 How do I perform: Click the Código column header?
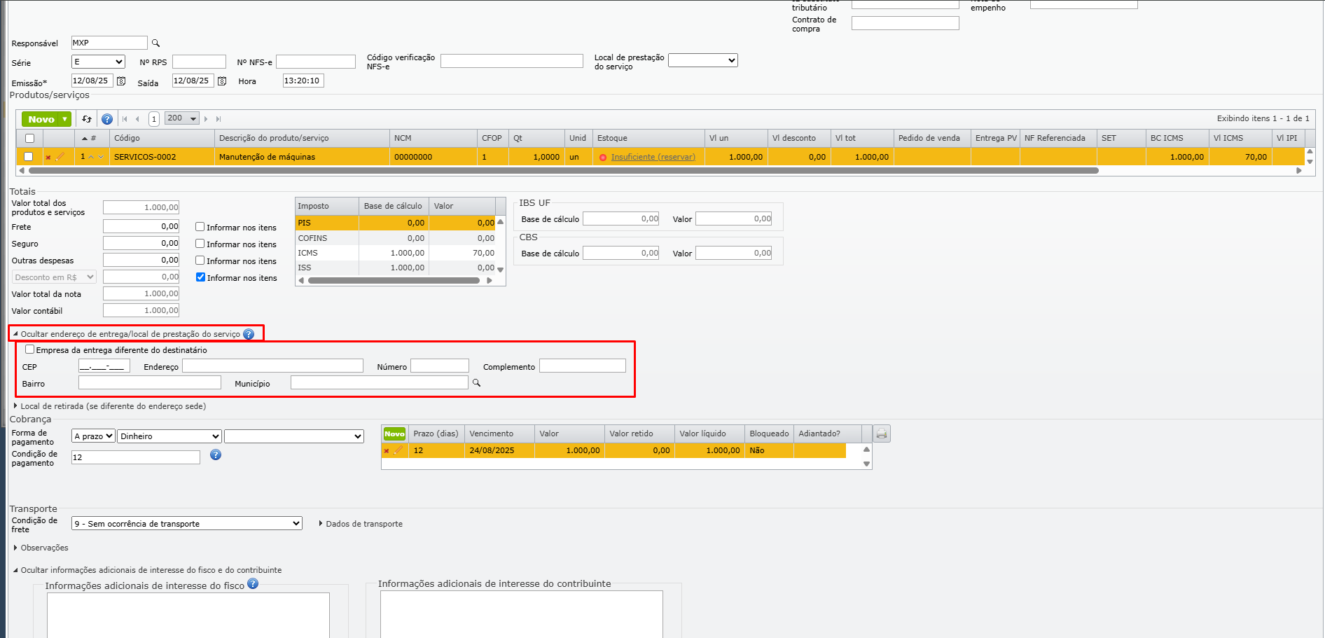[x=162, y=138]
